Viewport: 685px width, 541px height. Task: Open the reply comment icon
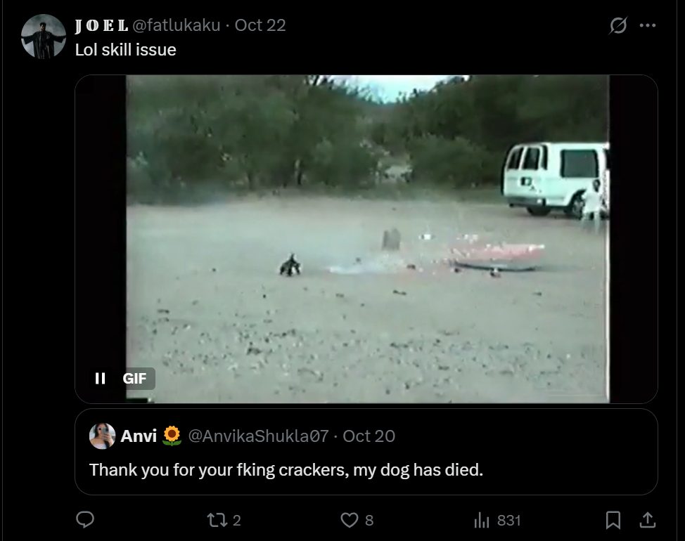point(85,520)
